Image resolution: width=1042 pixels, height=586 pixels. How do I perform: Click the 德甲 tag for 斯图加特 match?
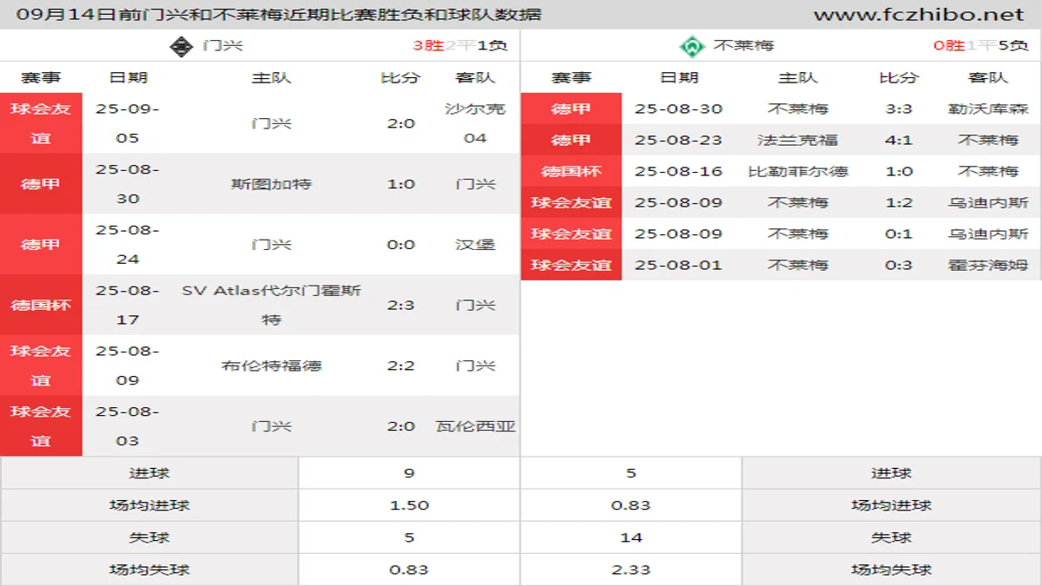pos(41,184)
